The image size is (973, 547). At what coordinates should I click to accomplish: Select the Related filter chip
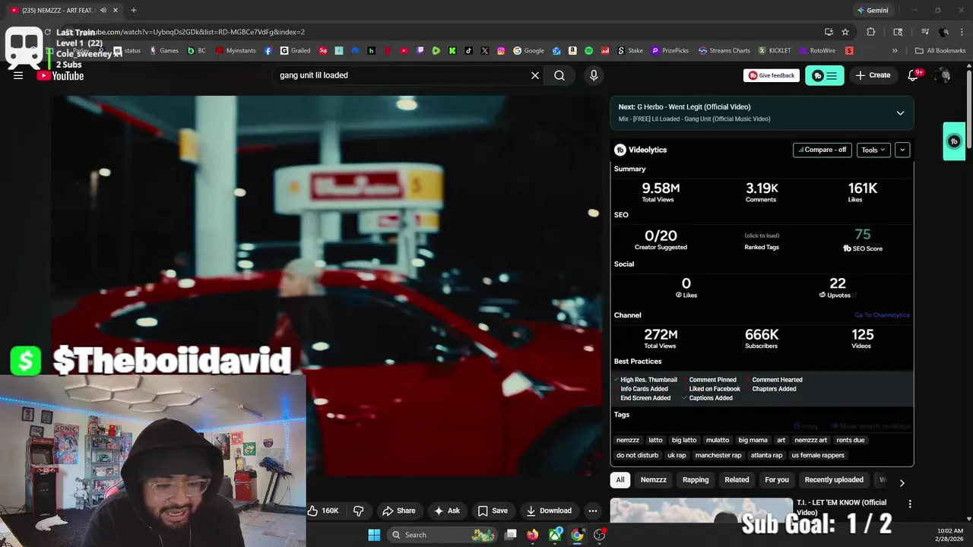[x=737, y=479]
